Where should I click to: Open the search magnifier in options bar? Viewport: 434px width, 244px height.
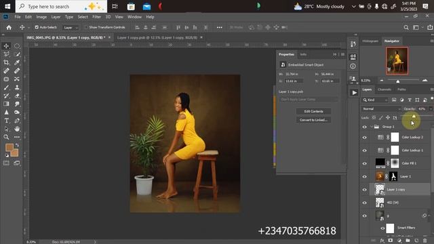(406, 27)
